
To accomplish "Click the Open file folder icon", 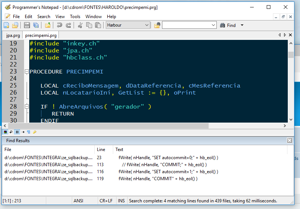I will click(15, 25).
